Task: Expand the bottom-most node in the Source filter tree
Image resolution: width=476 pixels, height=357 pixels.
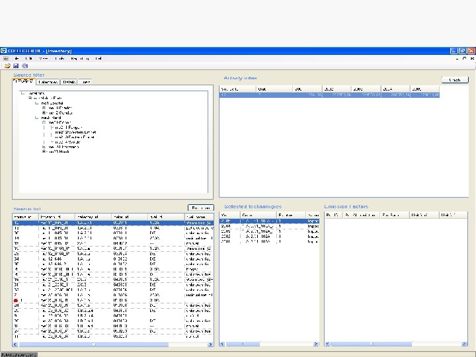Action: (44, 151)
